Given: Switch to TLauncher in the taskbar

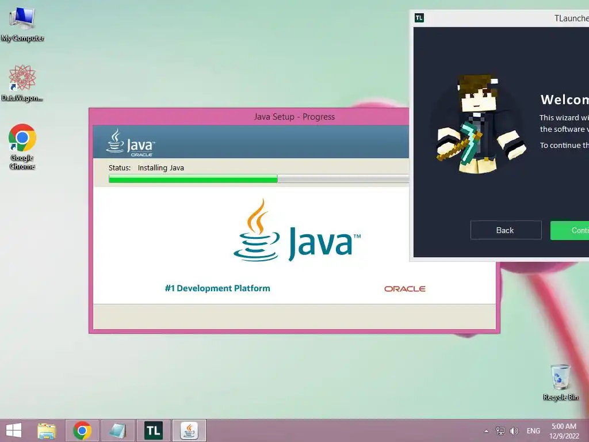Looking at the screenshot, I should (x=153, y=430).
